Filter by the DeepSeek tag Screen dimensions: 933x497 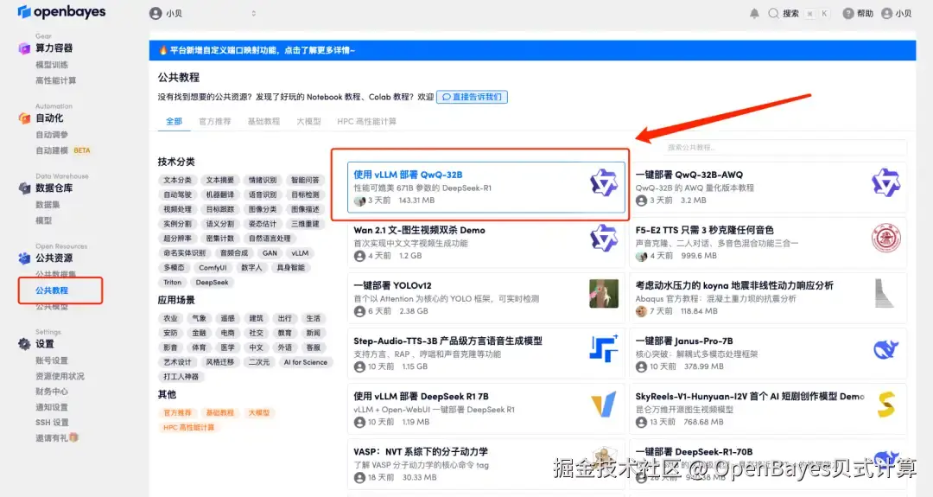[212, 282]
